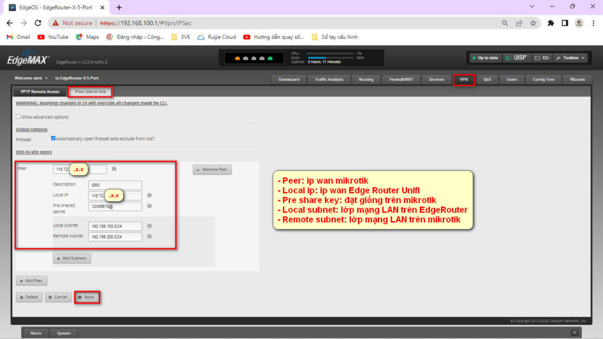This screenshot has width=603, height=339.
Task: Click the info icon beside Pre-shared secret
Action: 150,206
